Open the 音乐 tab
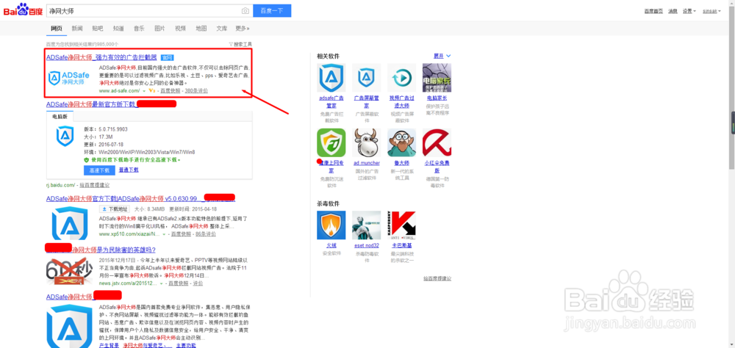Viewport: 735px width, 348px height. (139, 29)
